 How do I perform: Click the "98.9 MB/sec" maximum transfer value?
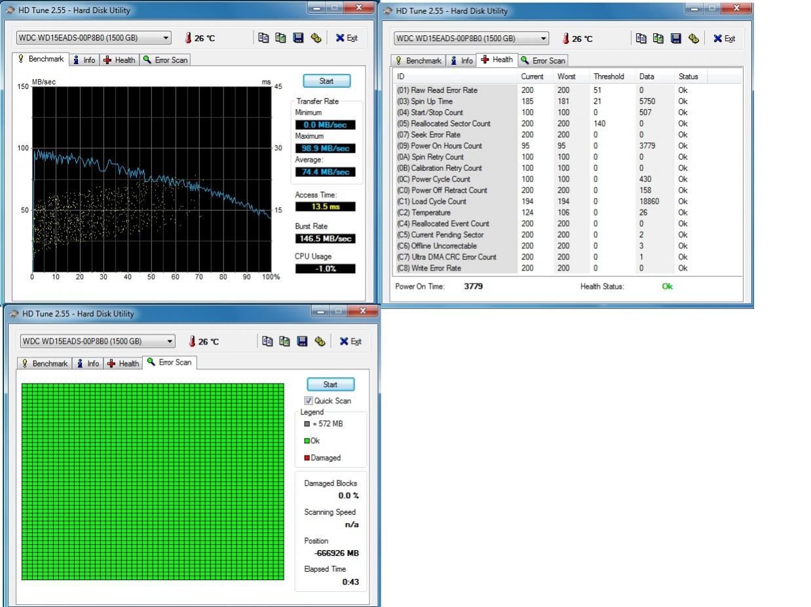[325, 149]
